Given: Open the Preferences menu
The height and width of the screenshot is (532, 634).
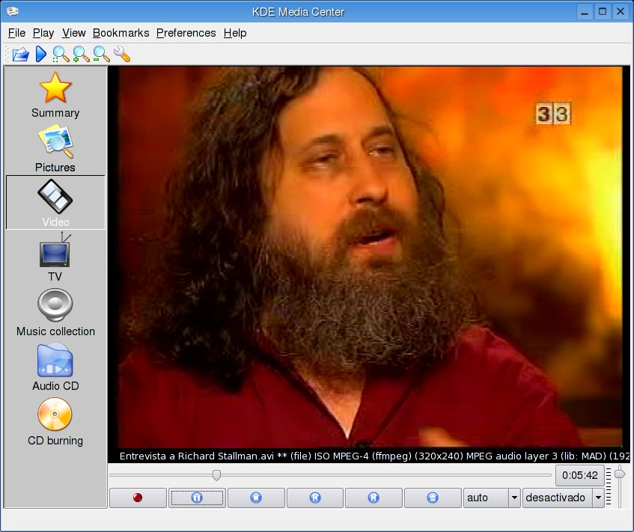Looking at the screenshot, I should [186, 33].
